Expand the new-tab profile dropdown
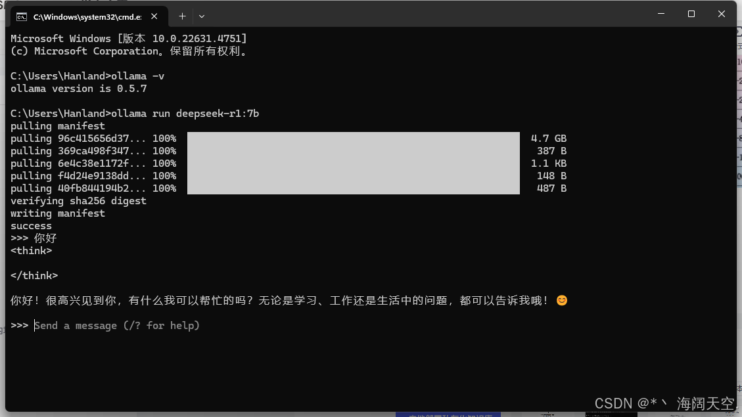The image size is (742, 417). 202,16
